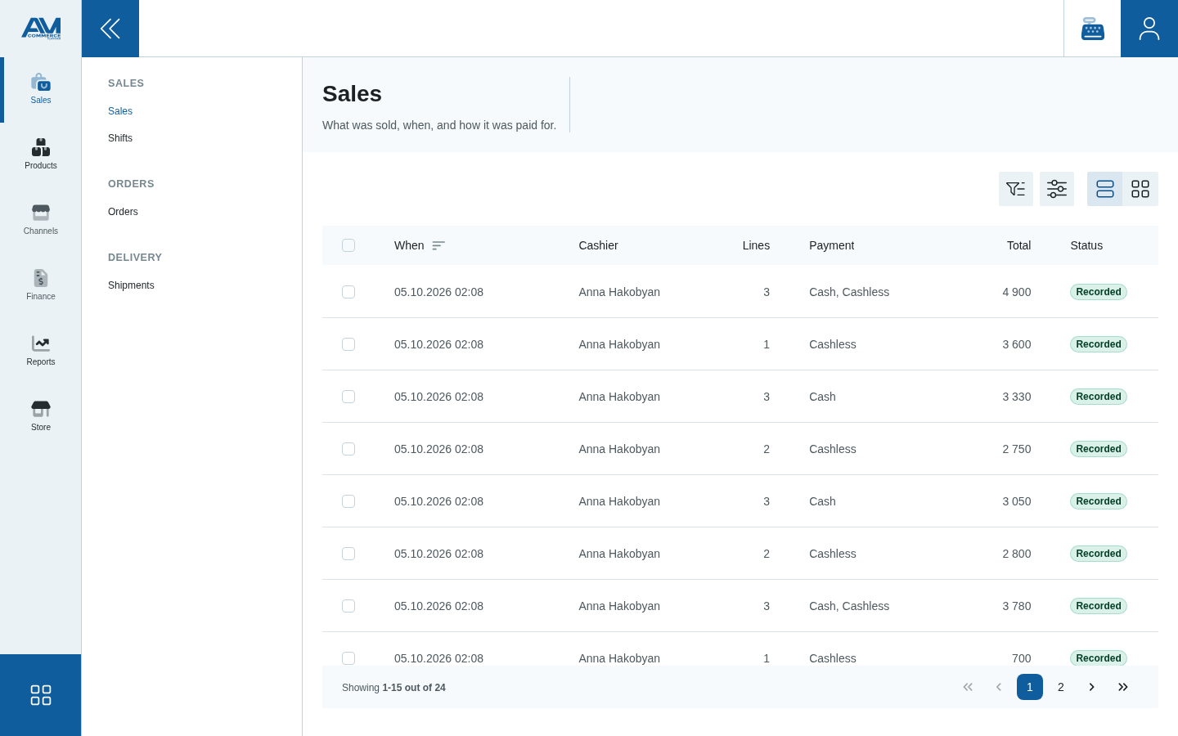
Task: Open the filter panel icon
Action: click(1016, 189)
